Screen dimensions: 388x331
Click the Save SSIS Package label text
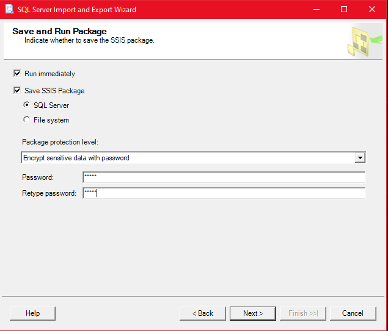point(54,91)
